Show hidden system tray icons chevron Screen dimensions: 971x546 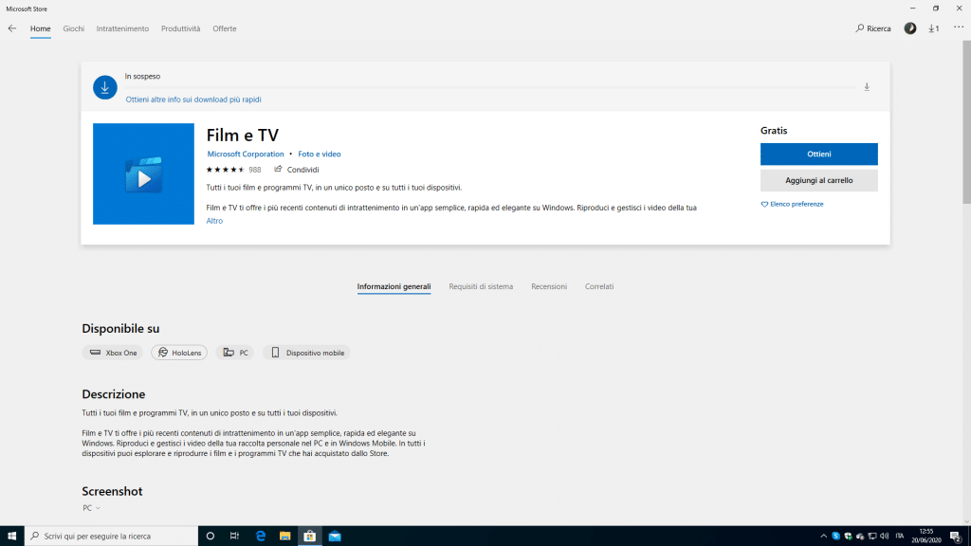tap(823, 537)
